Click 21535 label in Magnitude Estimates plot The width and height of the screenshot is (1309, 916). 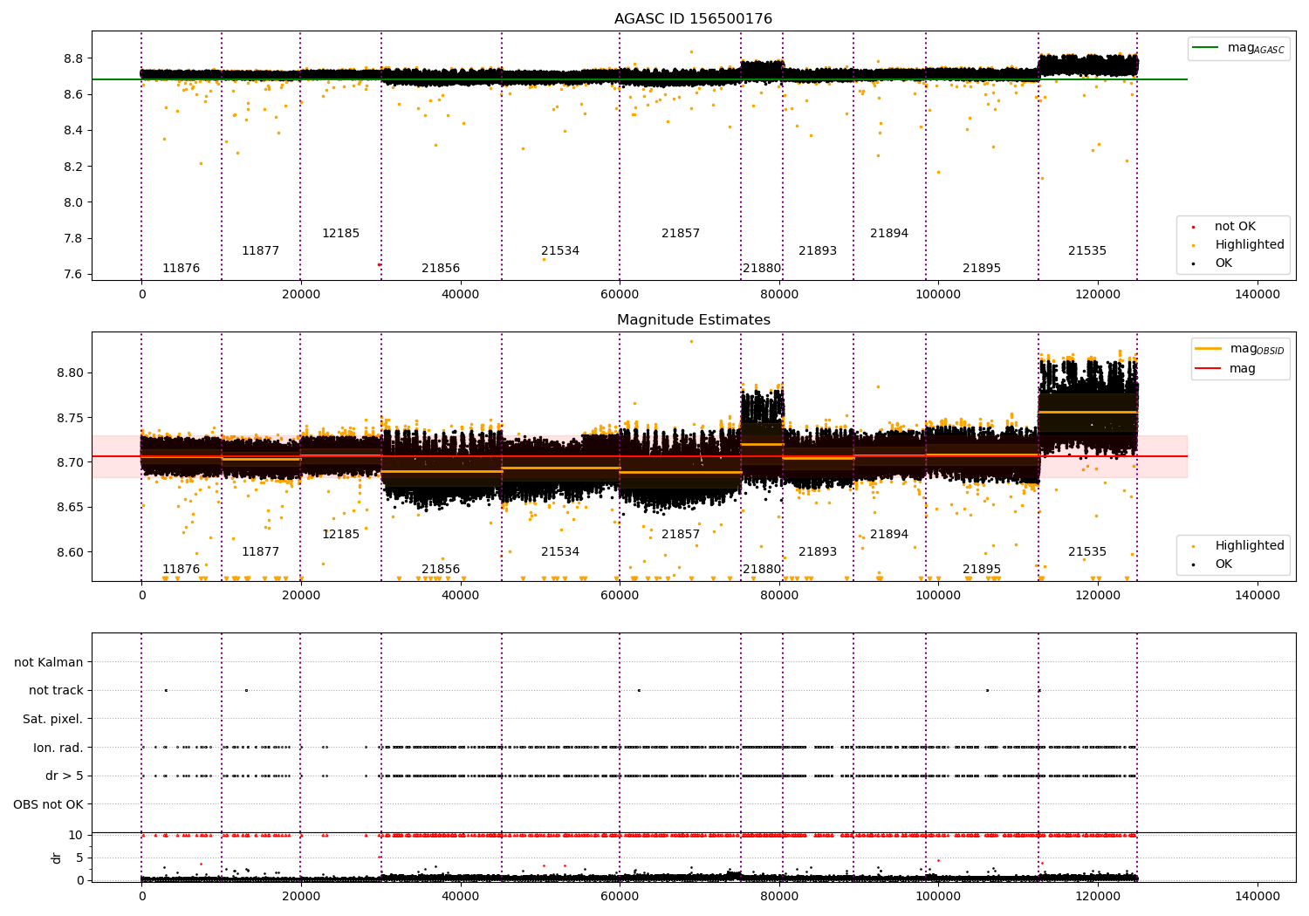pos(1087,552)
